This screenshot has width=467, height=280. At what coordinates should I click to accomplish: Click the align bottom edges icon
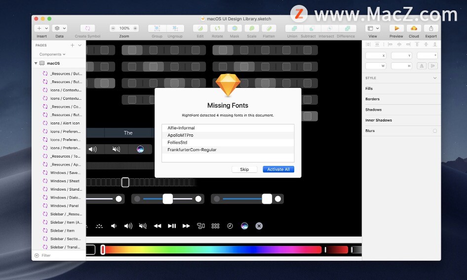point(435,44)
